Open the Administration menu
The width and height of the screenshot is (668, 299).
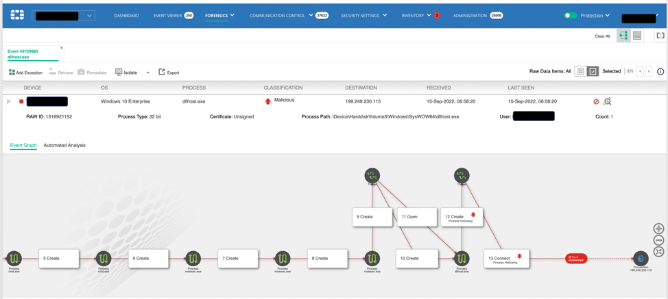tap(470, 16)
